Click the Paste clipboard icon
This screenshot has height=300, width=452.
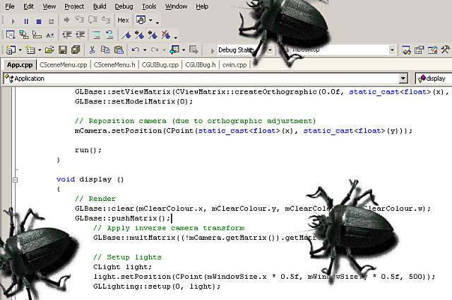coord(119,50)
